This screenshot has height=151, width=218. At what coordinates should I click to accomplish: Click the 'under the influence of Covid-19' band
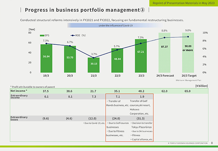[x=116, y=25]
